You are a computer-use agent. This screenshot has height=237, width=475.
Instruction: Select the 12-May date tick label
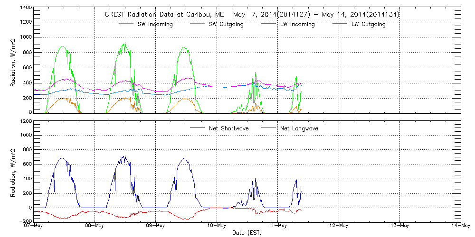[339, 226]
